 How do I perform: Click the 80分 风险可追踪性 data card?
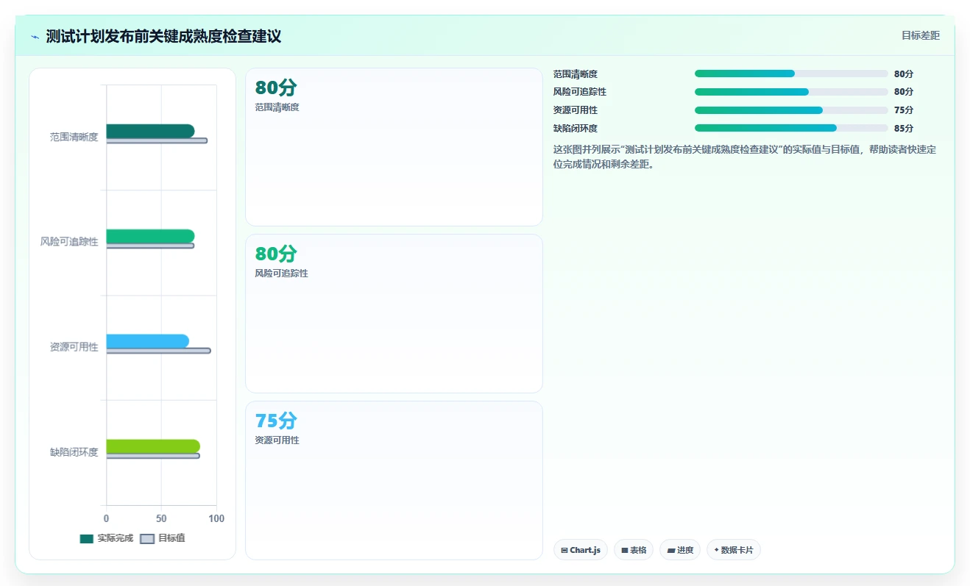click(394, 314)
